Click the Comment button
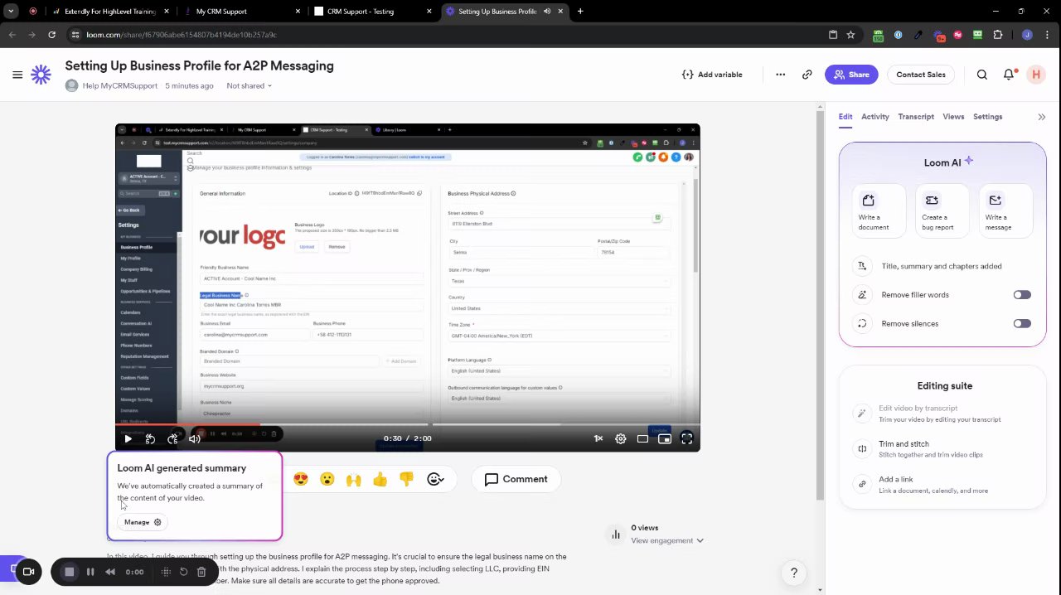 click(516, 479)
